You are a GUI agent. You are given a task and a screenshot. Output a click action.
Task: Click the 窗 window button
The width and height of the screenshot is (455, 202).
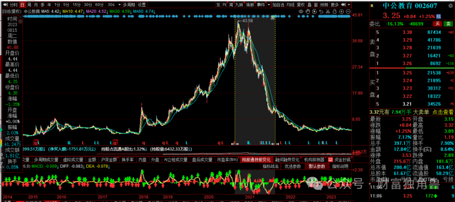pyautogui.click(x=316, y=5)
